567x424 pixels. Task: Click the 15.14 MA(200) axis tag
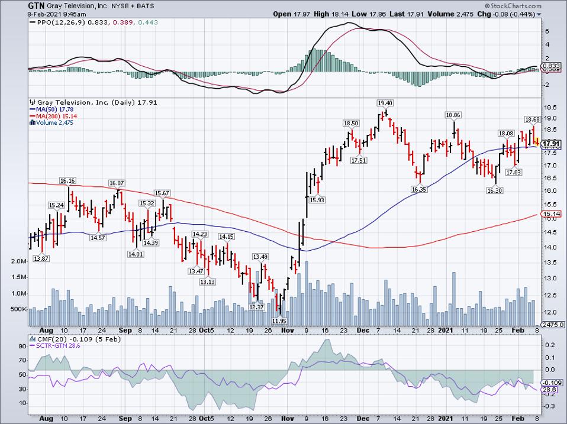(552, 214)
